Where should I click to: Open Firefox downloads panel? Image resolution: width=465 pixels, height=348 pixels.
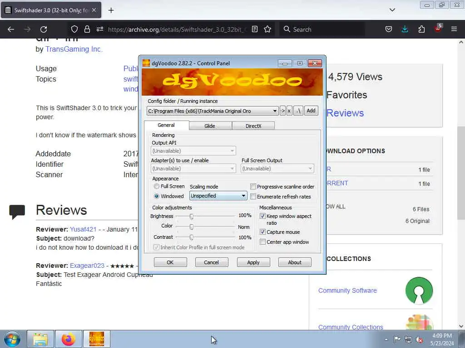[405, 29]
